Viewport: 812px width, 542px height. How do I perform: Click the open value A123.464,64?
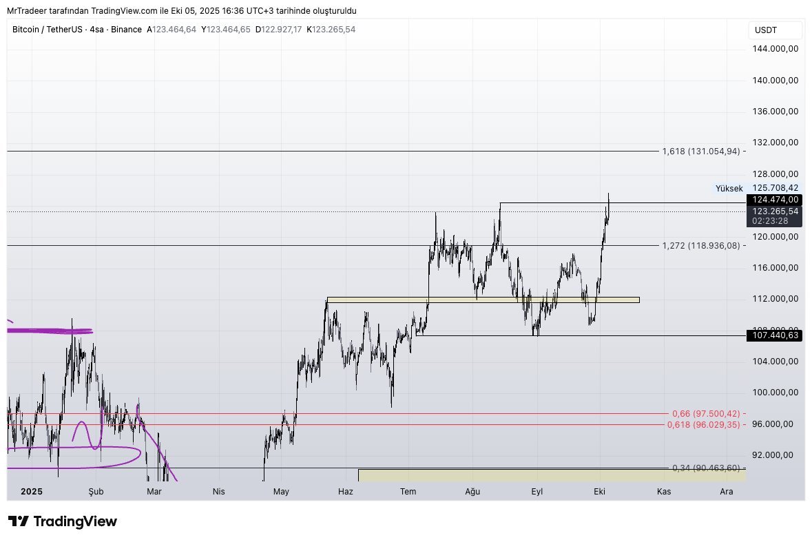(171, 30)
